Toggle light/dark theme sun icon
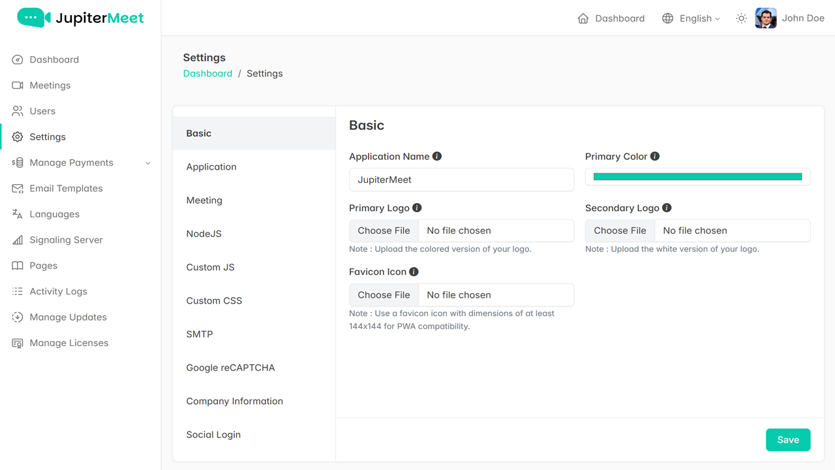Image resolution: width=835 pixels, height=470 pixels. [x=741, y=18]
